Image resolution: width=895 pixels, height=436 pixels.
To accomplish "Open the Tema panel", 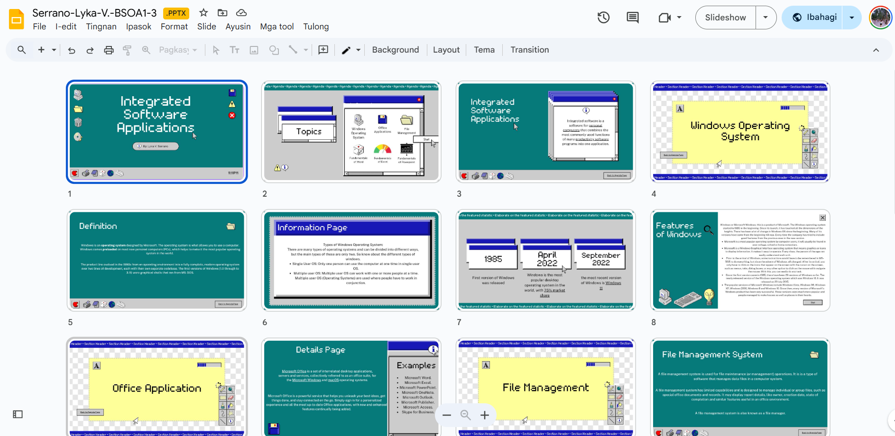I will pos(484,50).
